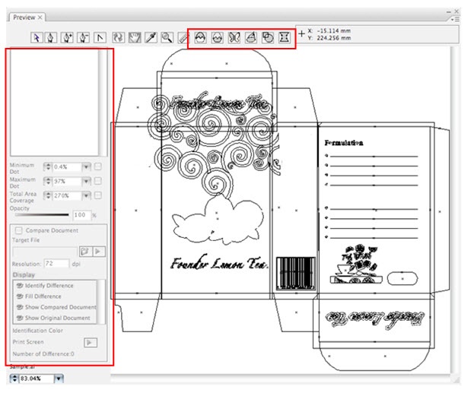Enable the Compare Document checkbox
The width and height of the screenshot is (474, 393).
click(x=17, y=230)
